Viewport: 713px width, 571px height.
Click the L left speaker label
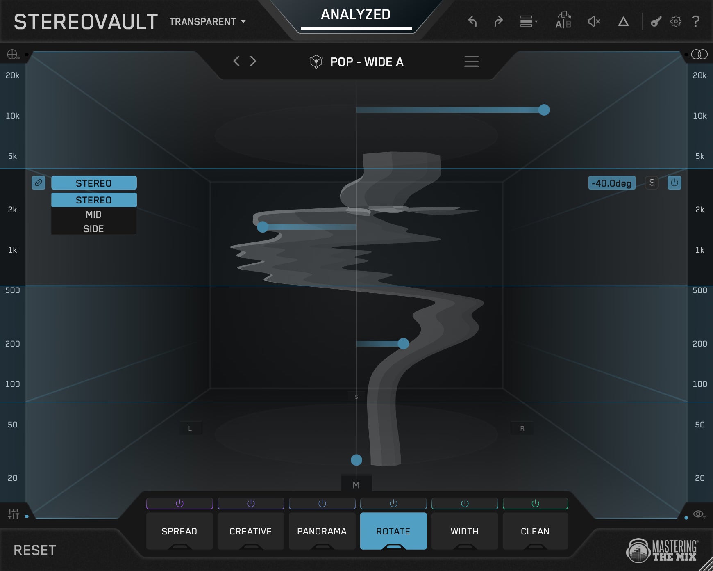pyautogui.click(x=190, y=428)
